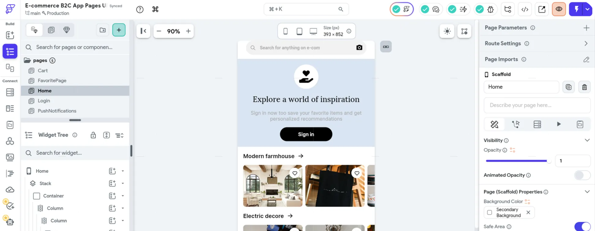The width and height of the screenshot is (595, 231).
Task: Toggle the lock icon in Widget Tree
Action: click(93, 135)
